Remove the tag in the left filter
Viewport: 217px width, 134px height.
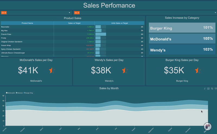click(x=5, y=13)
